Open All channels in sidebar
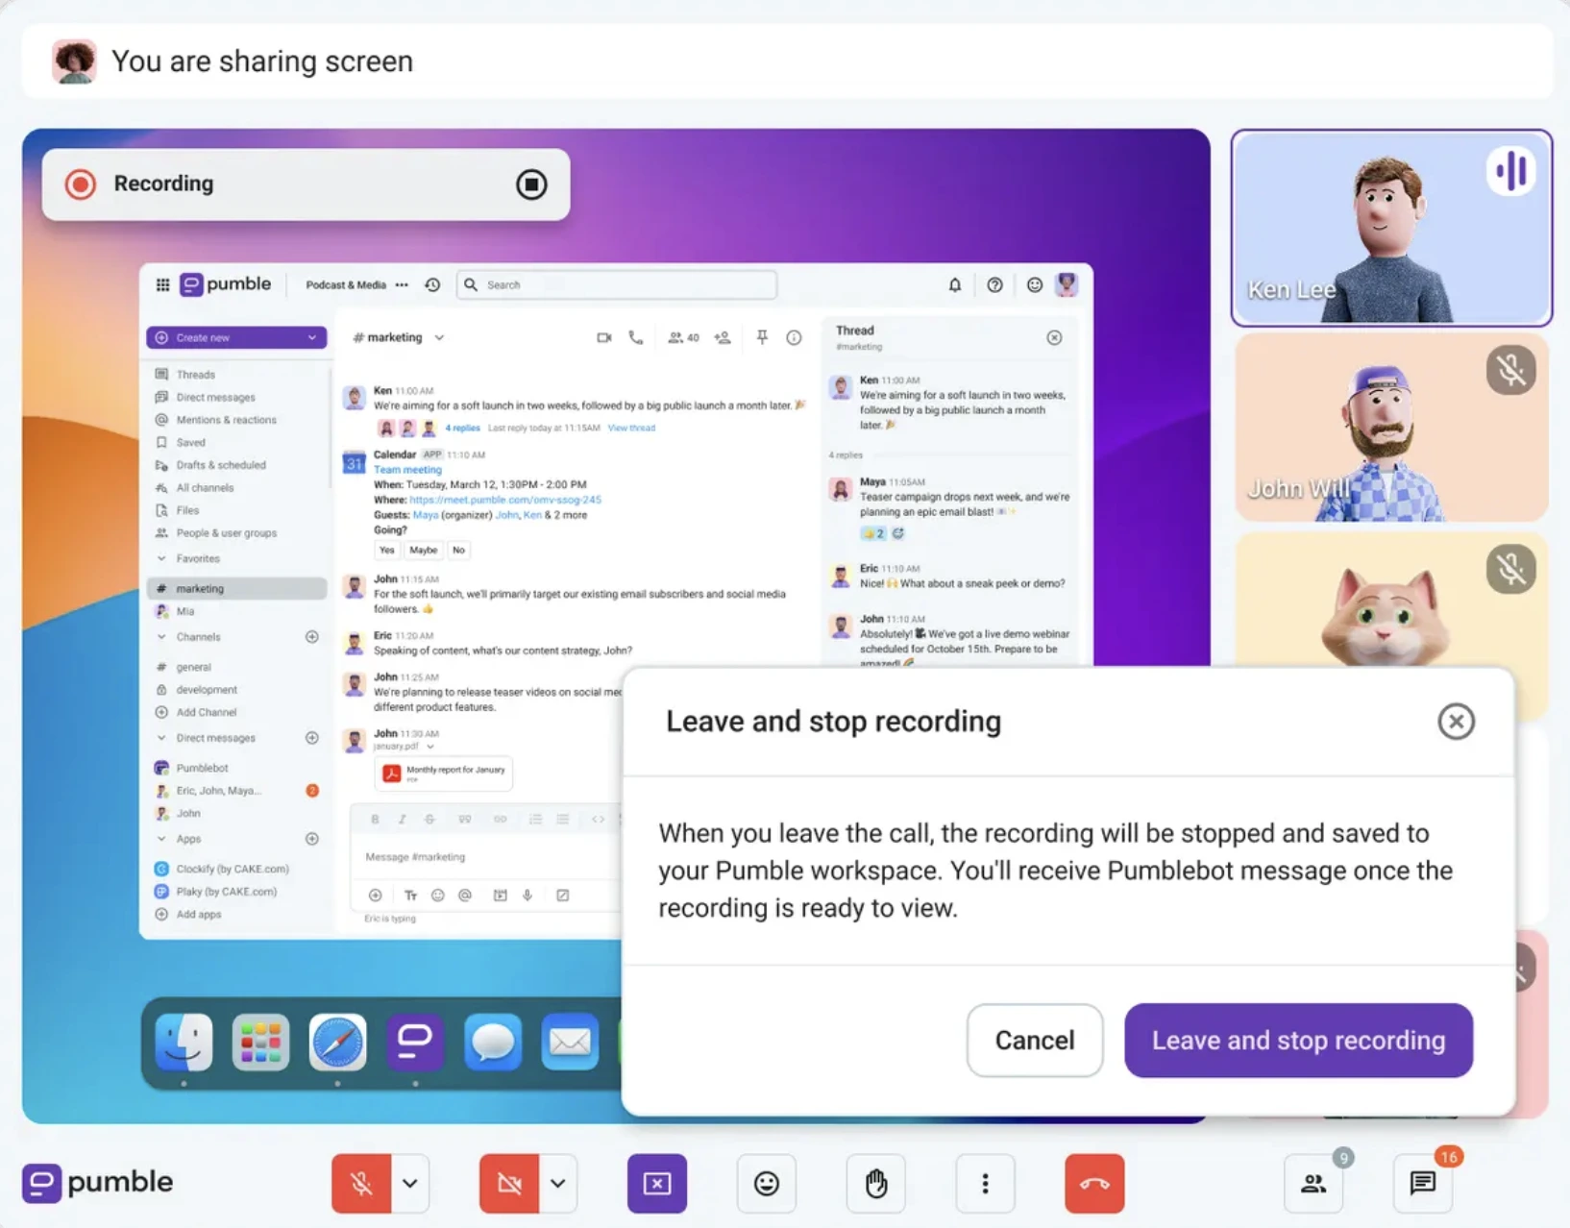This screenshot has width=1570, height=1228. 205,488
